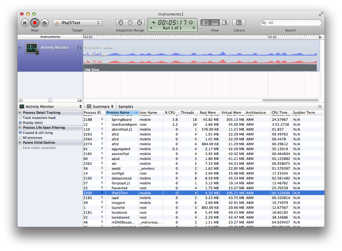The image size is (342, 251).
Task: Collapse Process Detail Tracking section
Action: point(20,113)
